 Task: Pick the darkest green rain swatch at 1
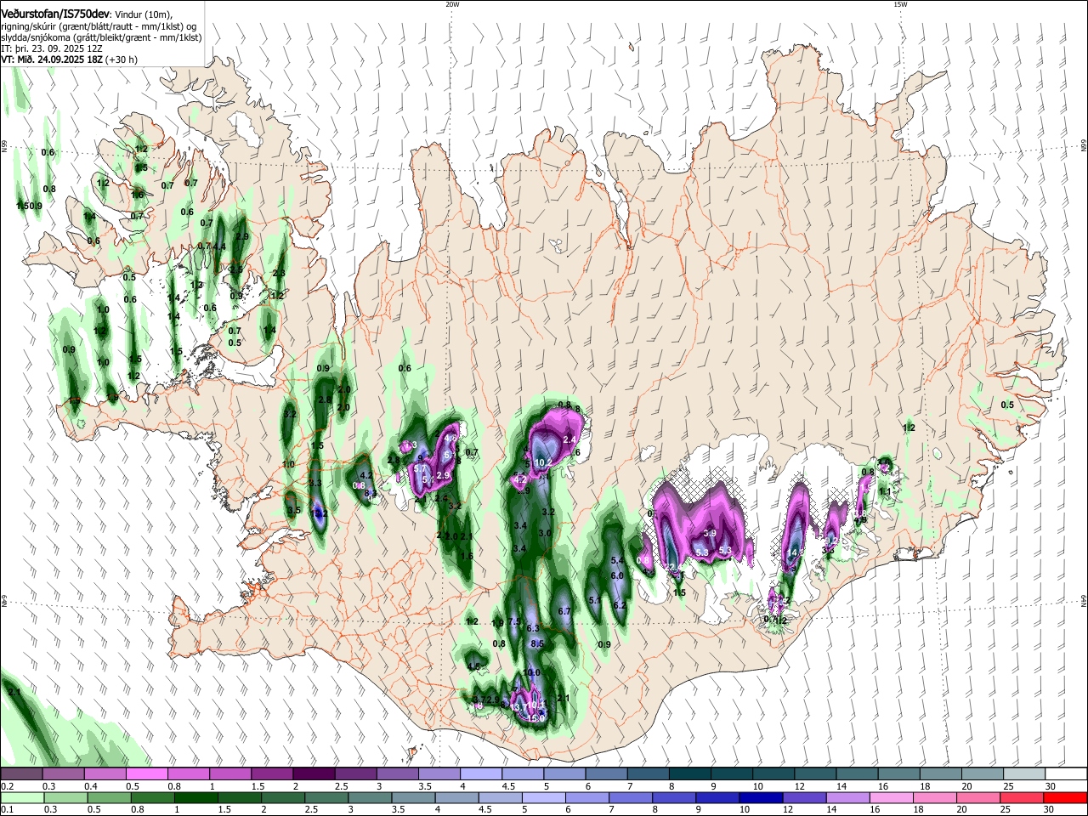[195, 797]
